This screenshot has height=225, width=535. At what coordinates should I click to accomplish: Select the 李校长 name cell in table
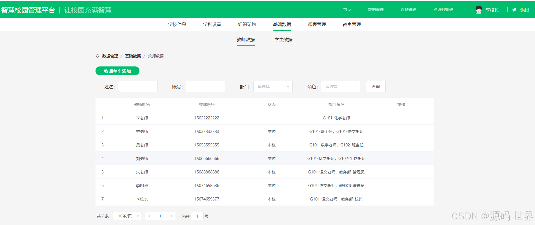tap(142, 199)
